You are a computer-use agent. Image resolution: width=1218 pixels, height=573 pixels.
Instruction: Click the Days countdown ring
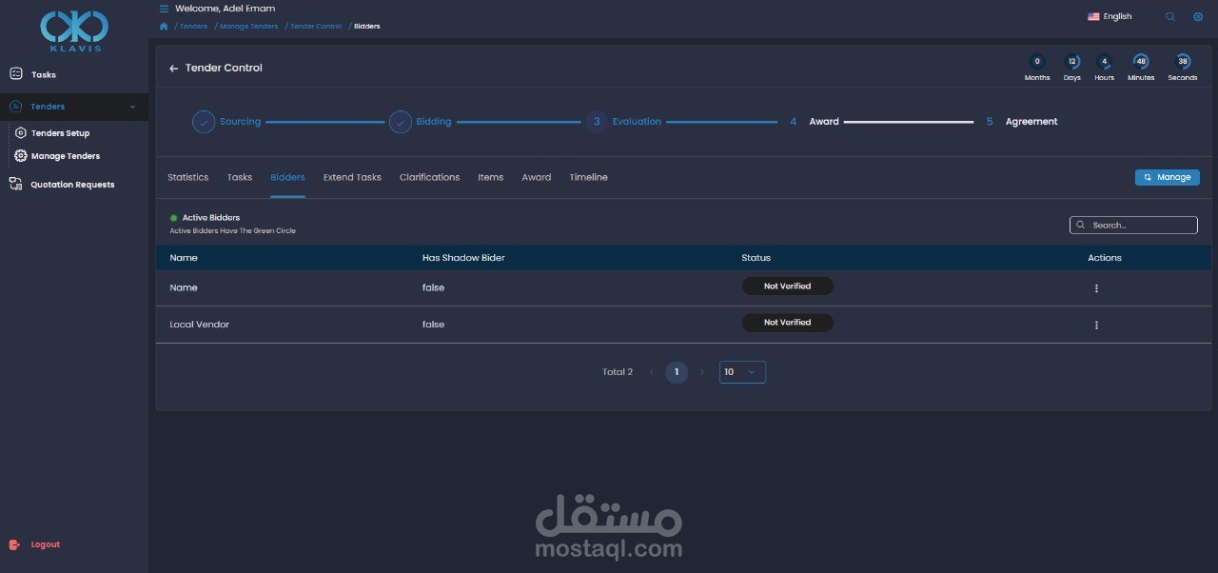click(x=1072, y=62)
